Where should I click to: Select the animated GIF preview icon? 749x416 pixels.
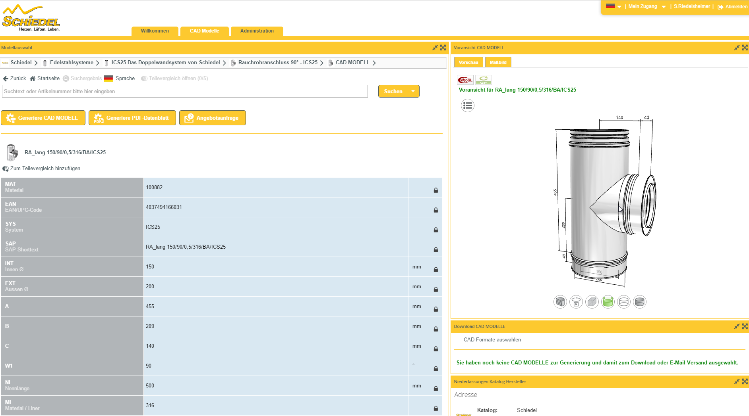coord(484,80)
